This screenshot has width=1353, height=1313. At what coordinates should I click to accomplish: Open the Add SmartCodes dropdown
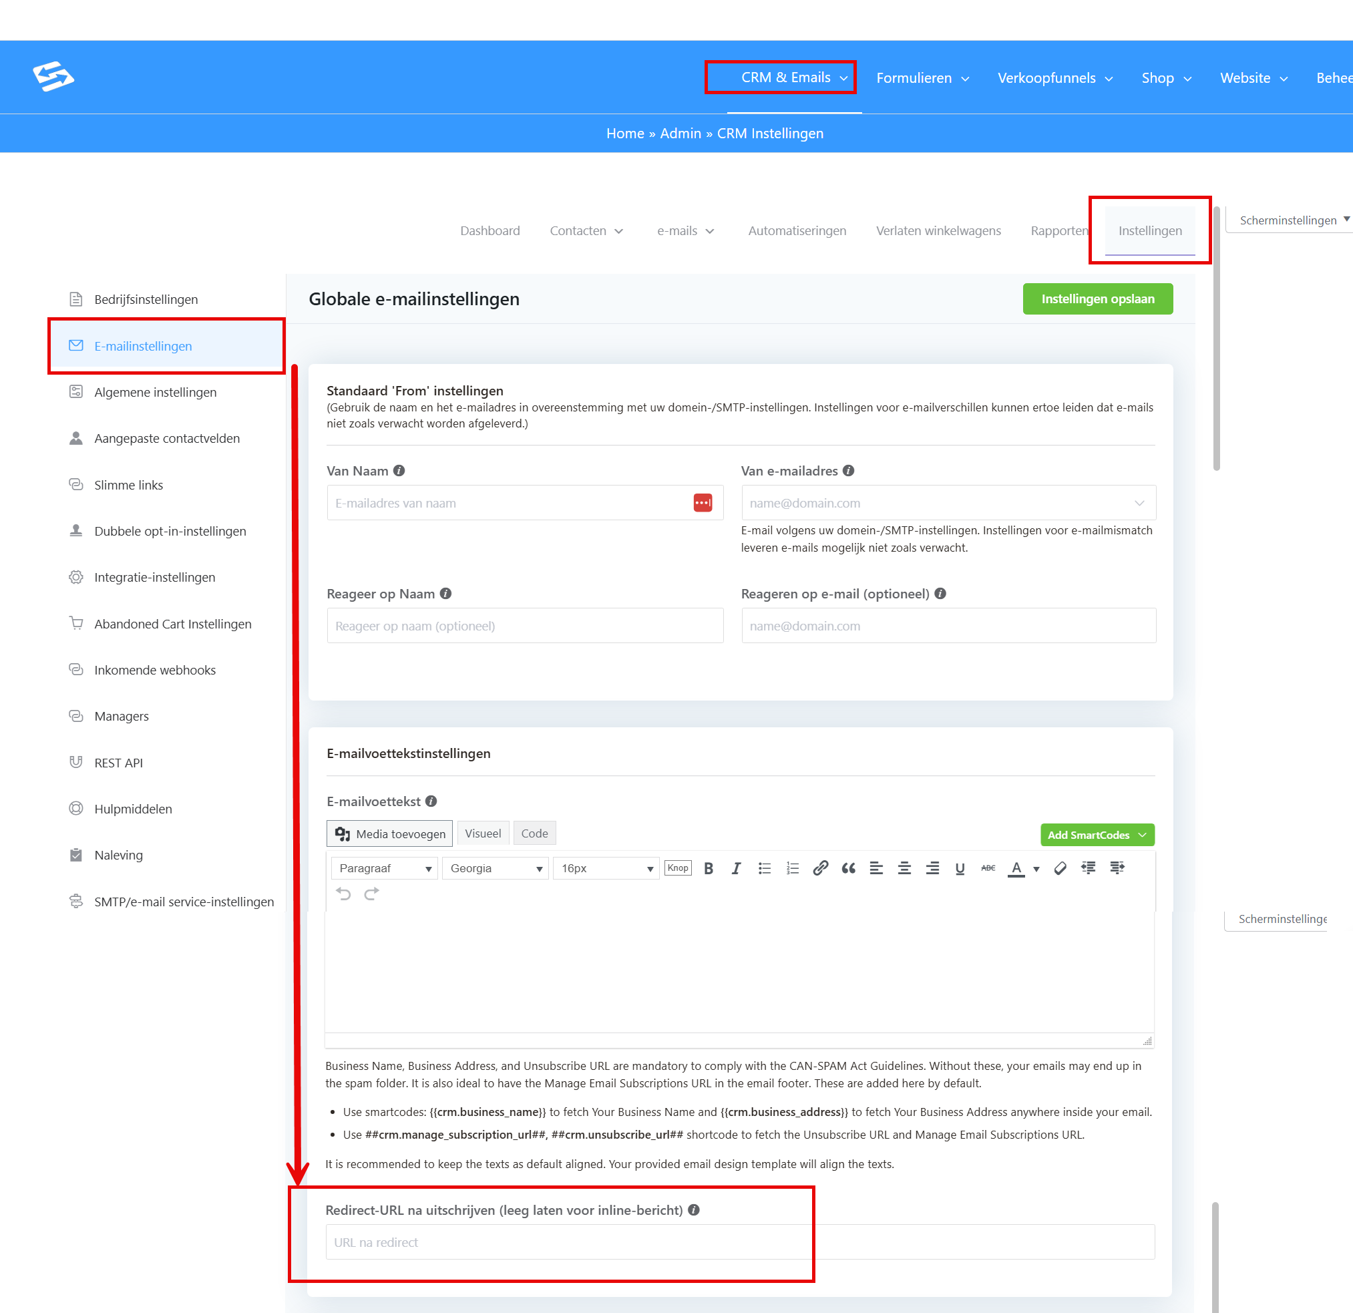click(x=1097, y=835)
